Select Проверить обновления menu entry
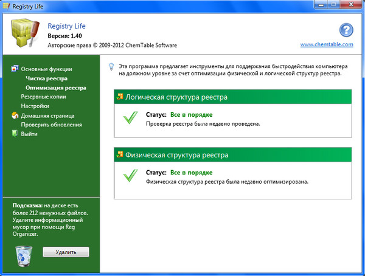 click(51, 125)
